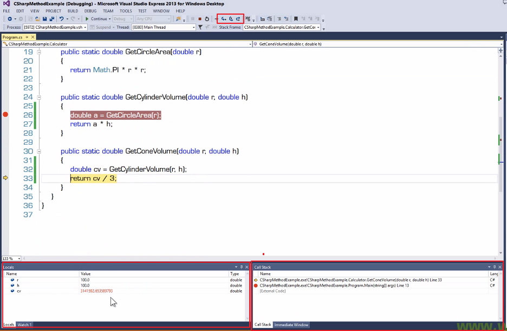The height and width of the screenshot is (331, 507).
Task: Click the Step Into debug icon
Action: [x=223, y=19]
